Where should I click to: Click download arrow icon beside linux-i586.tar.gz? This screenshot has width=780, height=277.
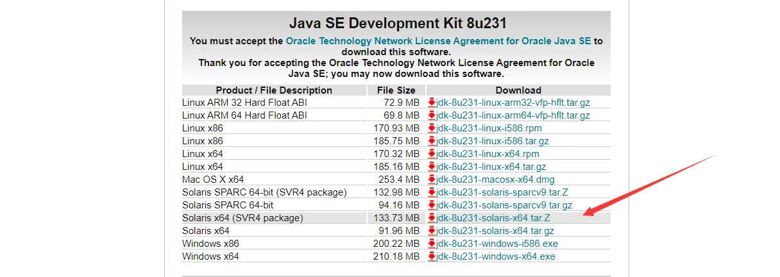point(432,141)
